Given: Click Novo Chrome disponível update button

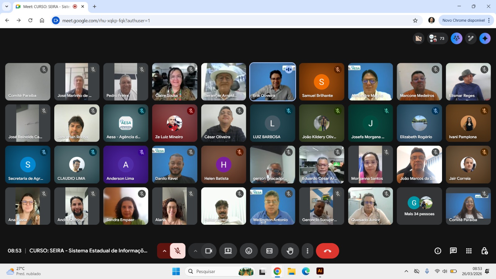Looking at the screenshot, I should click(x=463, y=20).
